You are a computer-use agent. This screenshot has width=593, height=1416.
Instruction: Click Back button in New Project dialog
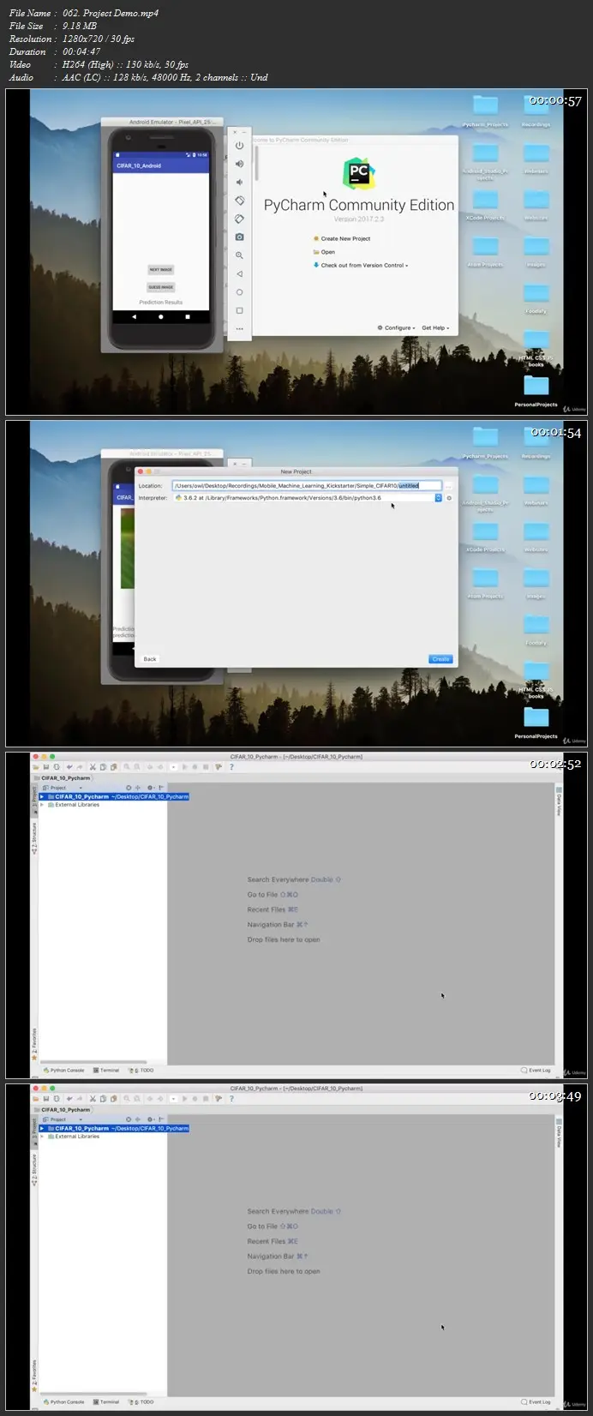click(150, 659)
